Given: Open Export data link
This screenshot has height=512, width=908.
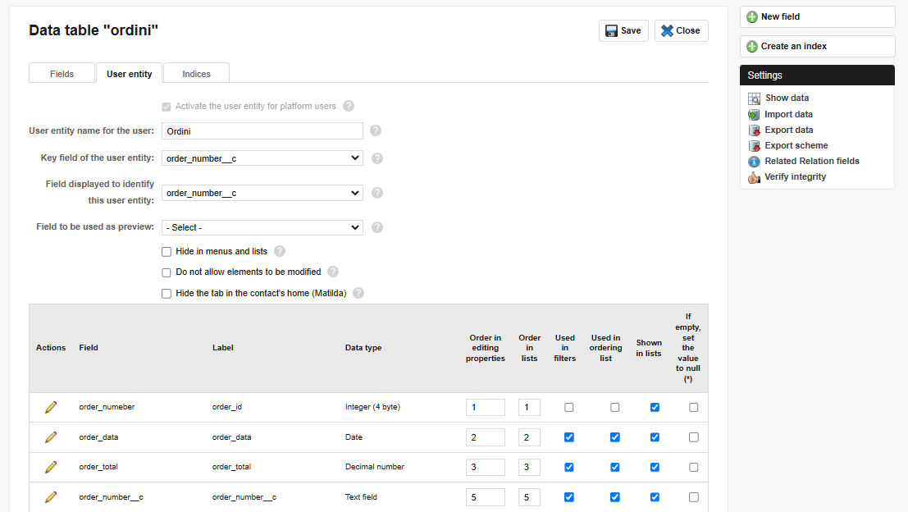Looking at the screenshot, I should click(x=789, y=130).
